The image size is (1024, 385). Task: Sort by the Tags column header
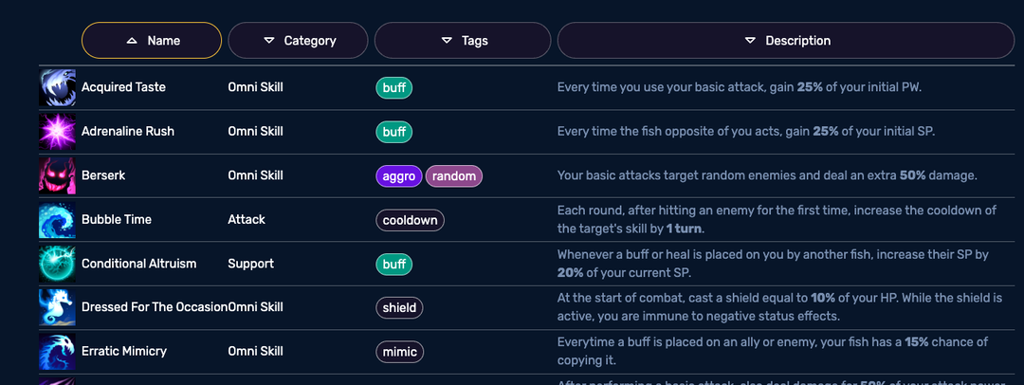pos(463,41)
